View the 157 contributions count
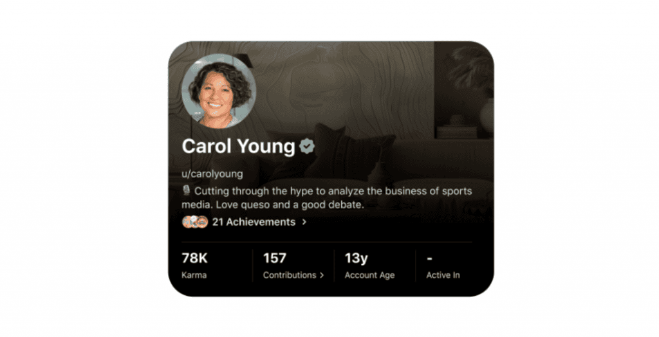 point(274,258)
